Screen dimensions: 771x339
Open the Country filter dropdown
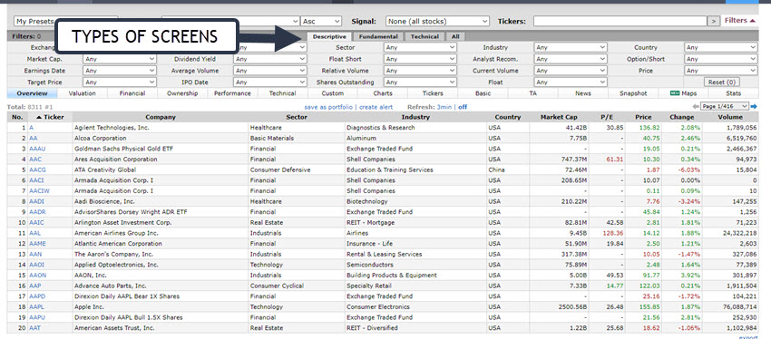coord(721,48)
